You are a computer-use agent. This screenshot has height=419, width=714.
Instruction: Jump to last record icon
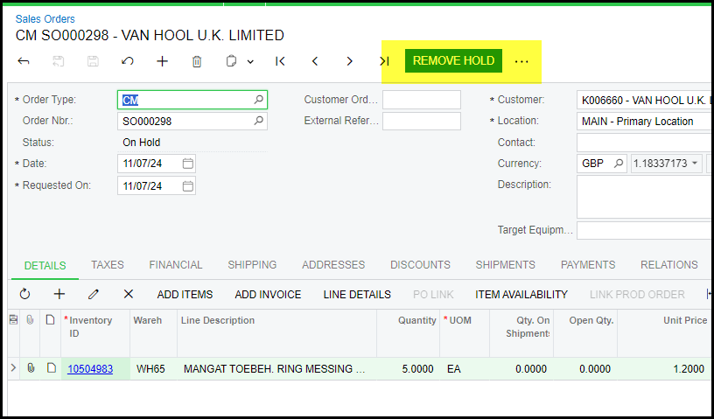pyautogui.click(x=384, y=61)
